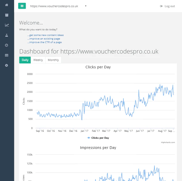
Task: Click the Clicks per Day chart title
Action: point(98,67)
